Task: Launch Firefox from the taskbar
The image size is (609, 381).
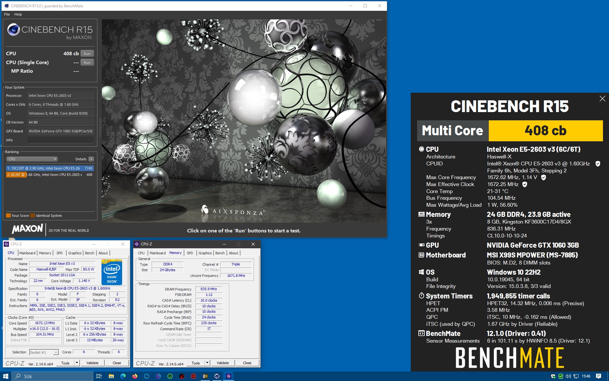Action: tap(135, 376)
